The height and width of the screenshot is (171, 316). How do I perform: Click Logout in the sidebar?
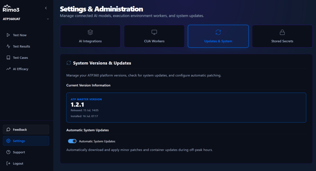click(26, 163)
